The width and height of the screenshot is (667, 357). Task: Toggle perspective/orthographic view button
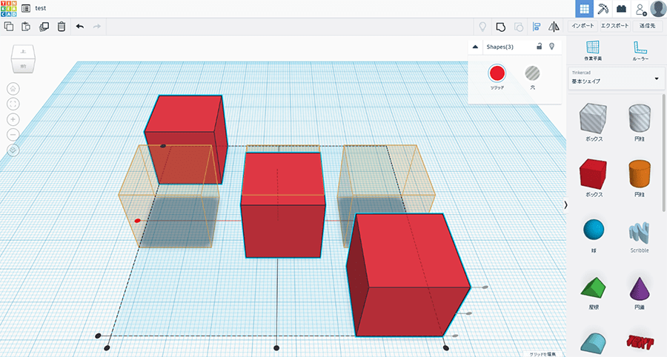[x=13, y=150]
